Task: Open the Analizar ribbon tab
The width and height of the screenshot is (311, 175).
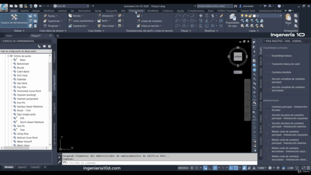Action: (x=63, y=11)
